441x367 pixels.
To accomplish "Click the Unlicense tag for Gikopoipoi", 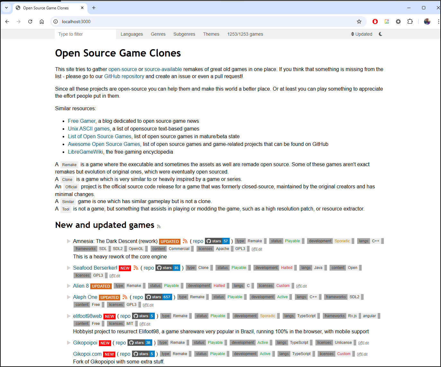I will click(343, 343).
